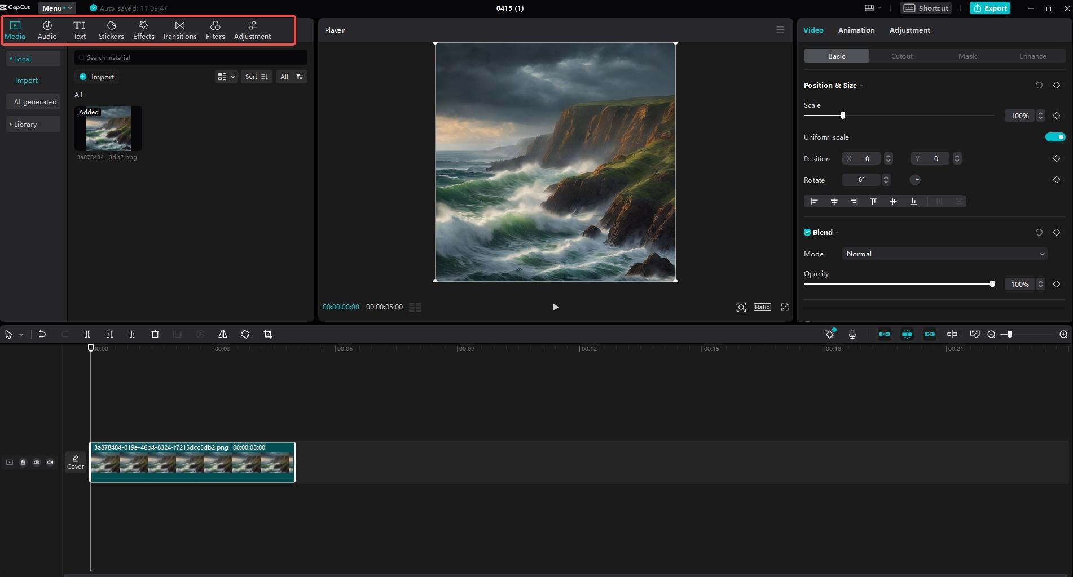The width and height of the screenshot is (1073, 577).
Task: Delete selected clip with trash icon
Action: point(155,334)
